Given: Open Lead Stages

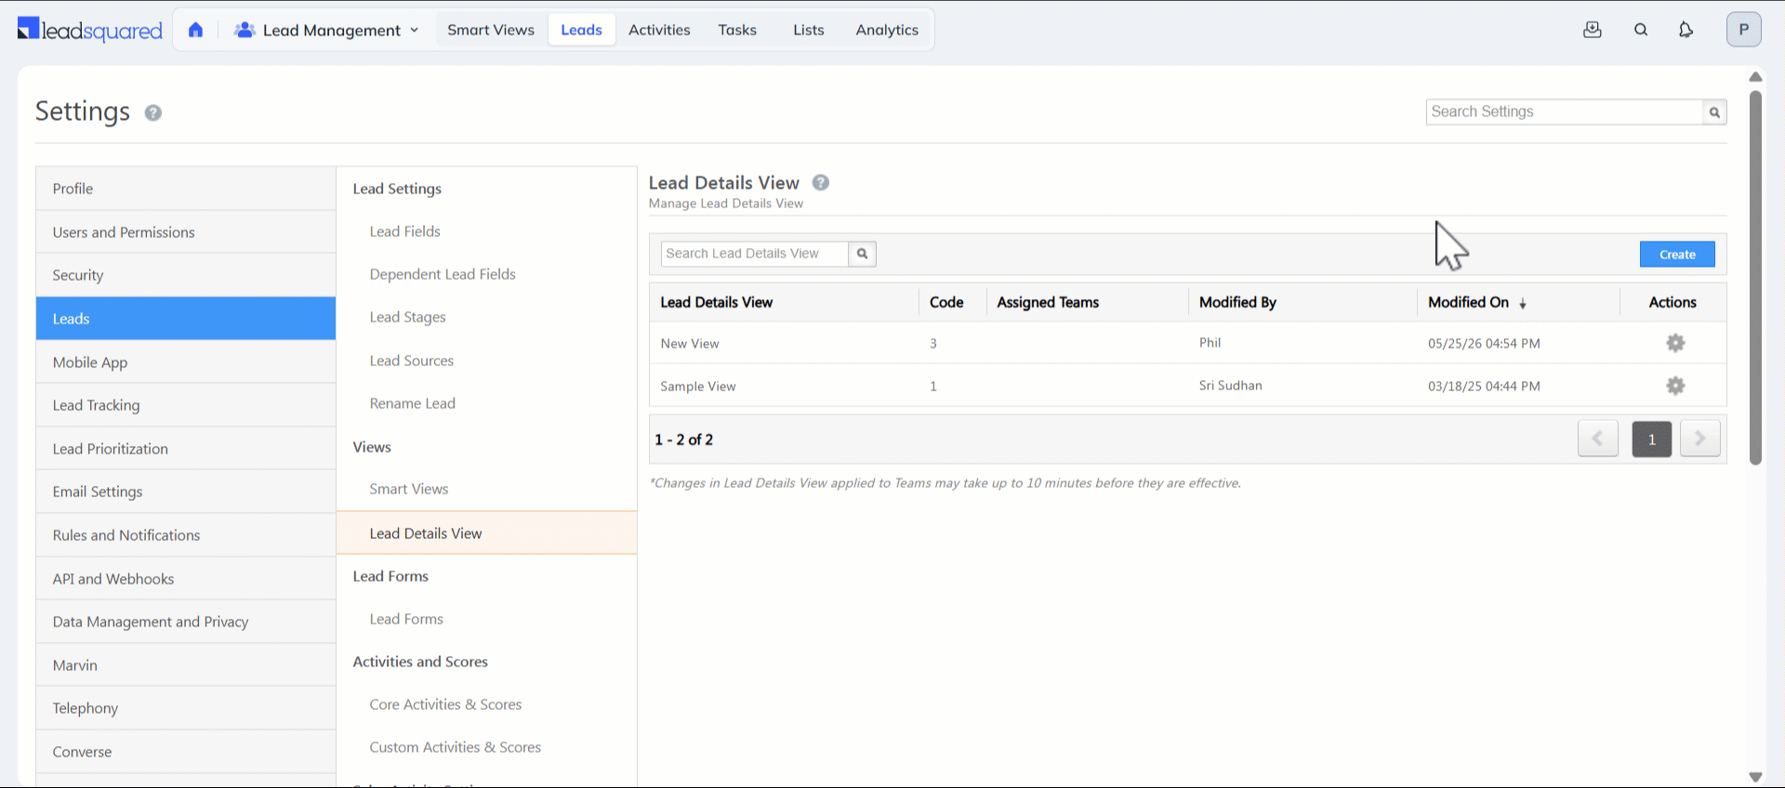Looking at the screenshot, I should [x=407, y=317].
